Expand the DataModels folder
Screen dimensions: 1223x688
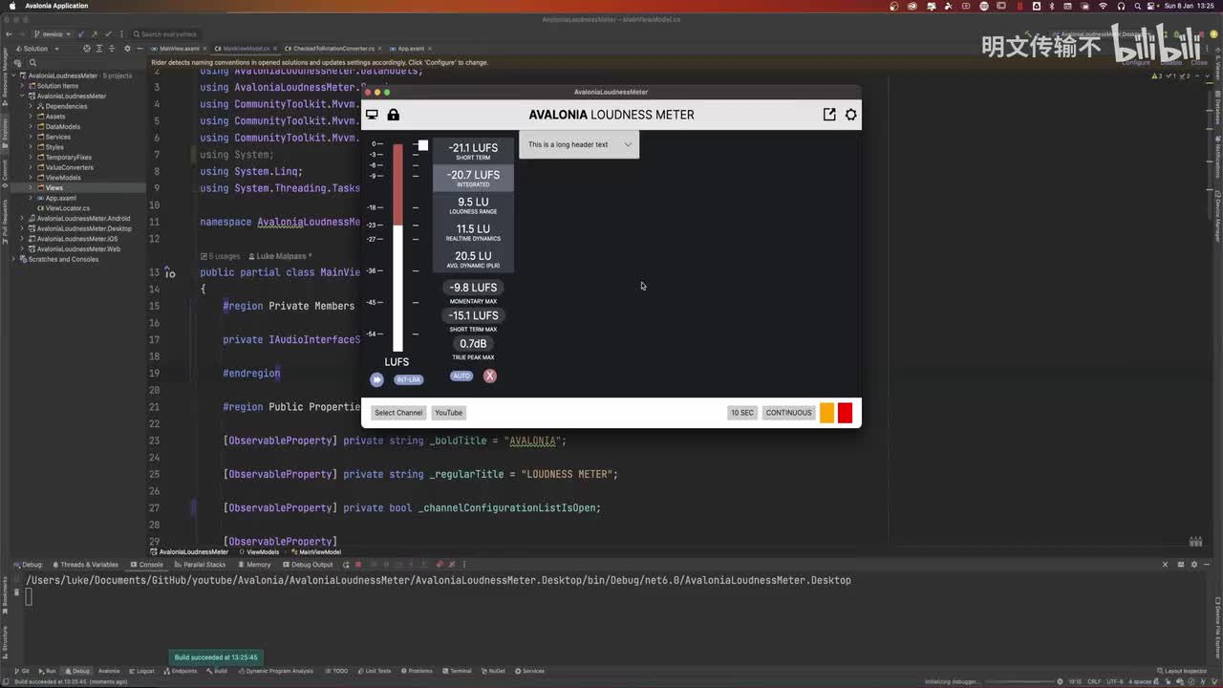[32, 127]
